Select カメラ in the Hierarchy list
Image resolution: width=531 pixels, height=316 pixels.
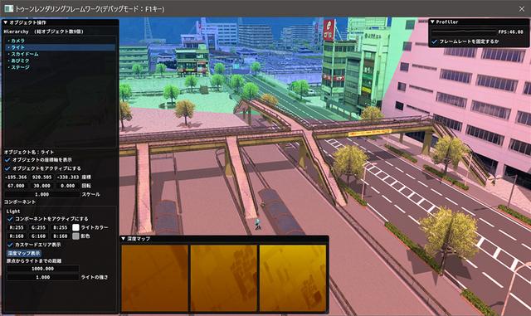tap(17, 41)
